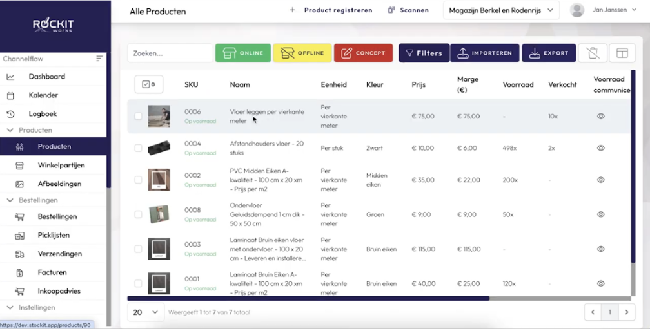Screen dimensions: 650x331
Task: Click the Scannen barcode icon
Action: [391, 10]
